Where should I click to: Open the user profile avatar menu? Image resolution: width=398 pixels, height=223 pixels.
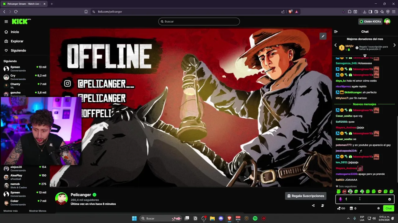tap(387, 21)
